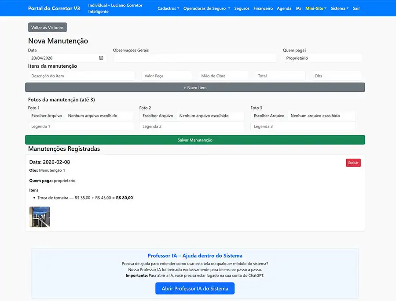Go to the Financeiro menu item
396x301 pixels.
[x=263, y=8]
